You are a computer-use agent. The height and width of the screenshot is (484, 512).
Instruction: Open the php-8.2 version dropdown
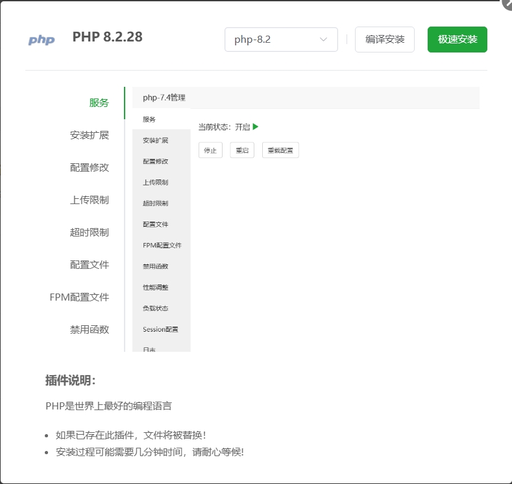tap(281, 40)
